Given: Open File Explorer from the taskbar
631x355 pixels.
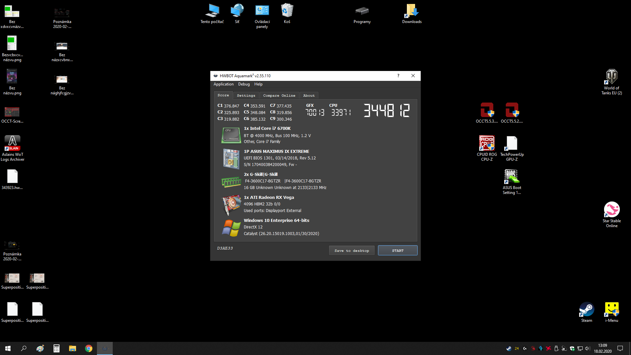Looking at the screenshot, I should click(x=72, y=348).
